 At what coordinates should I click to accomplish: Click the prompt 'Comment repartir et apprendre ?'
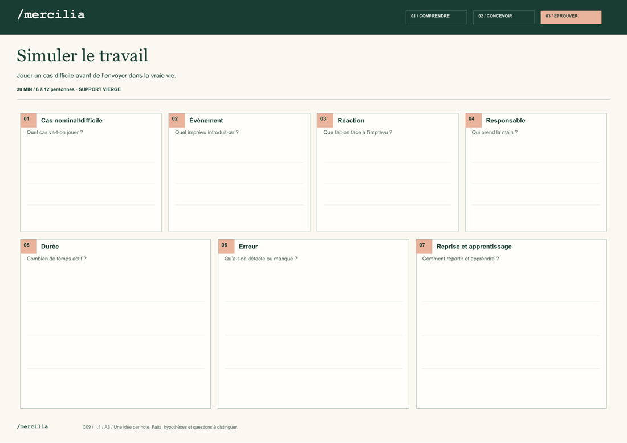(460, 259)
